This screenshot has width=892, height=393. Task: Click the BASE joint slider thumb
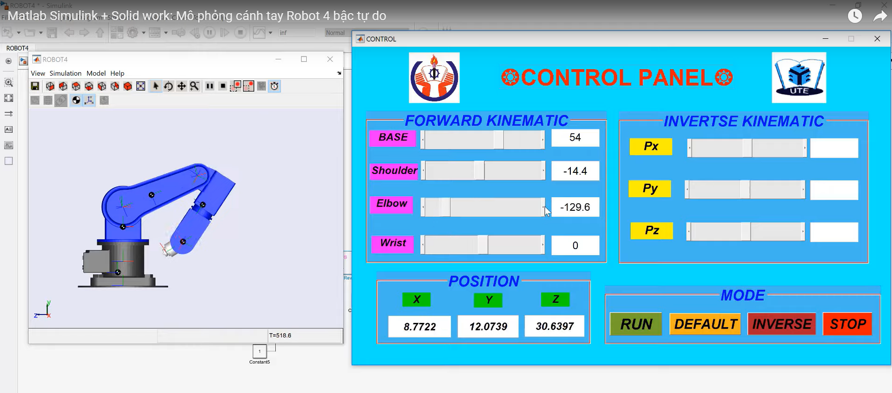(498, 140)
